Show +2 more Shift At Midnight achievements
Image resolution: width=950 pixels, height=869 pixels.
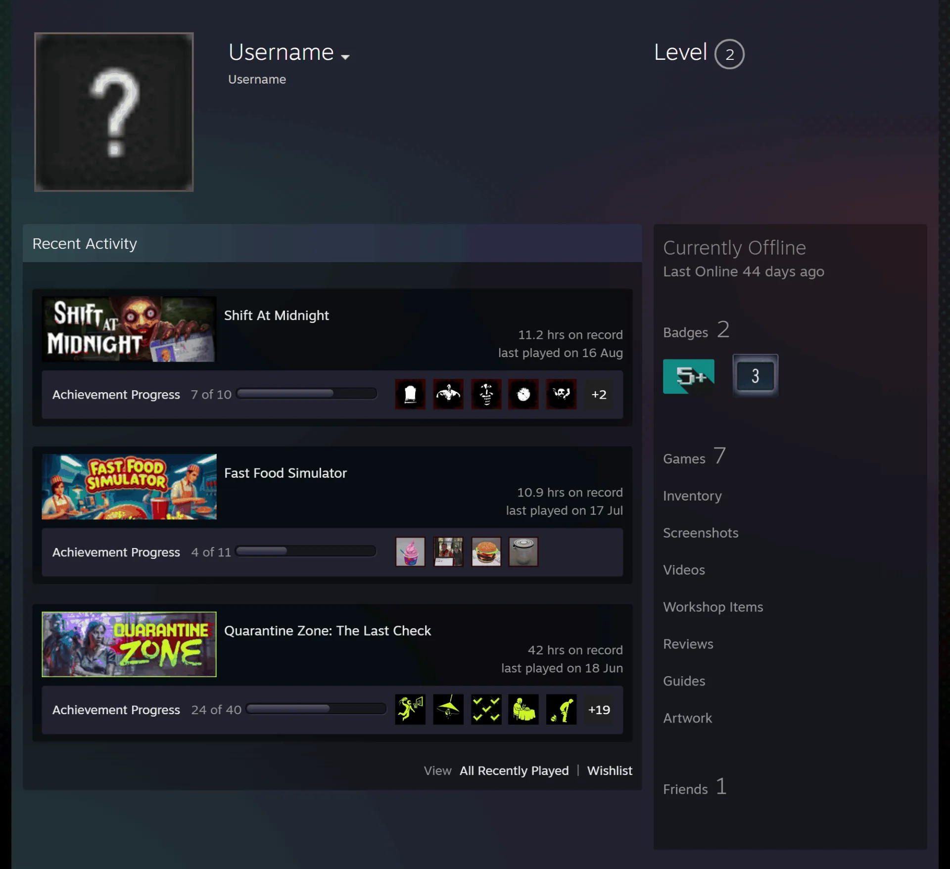(599, 394)
